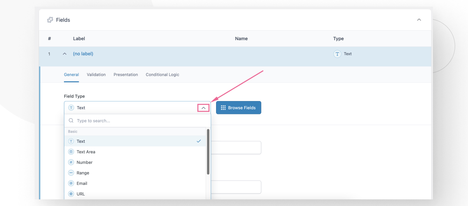
Task: Switch to the Validation tab
Action: coord(96,75)
